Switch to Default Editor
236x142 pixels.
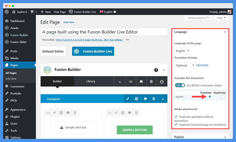tap(53, 51)
